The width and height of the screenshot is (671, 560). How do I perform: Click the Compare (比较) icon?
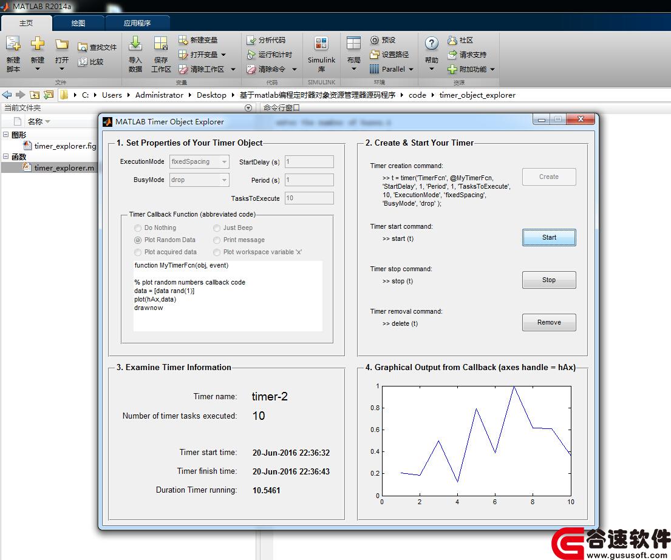click(x=82, y=61)
